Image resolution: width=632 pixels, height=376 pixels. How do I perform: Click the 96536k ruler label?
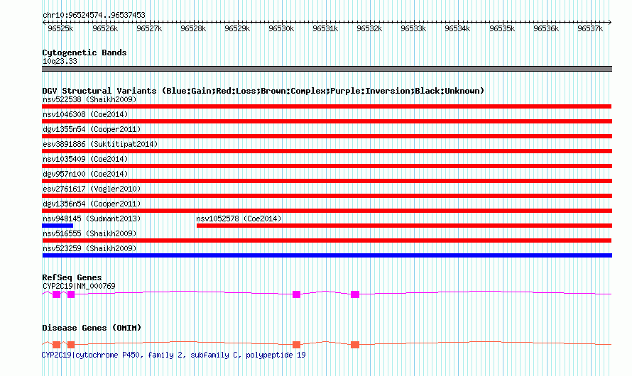(x=546, y=28)
